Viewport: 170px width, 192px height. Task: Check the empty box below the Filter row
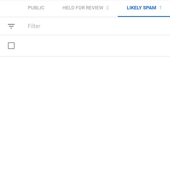pos(11,46)
